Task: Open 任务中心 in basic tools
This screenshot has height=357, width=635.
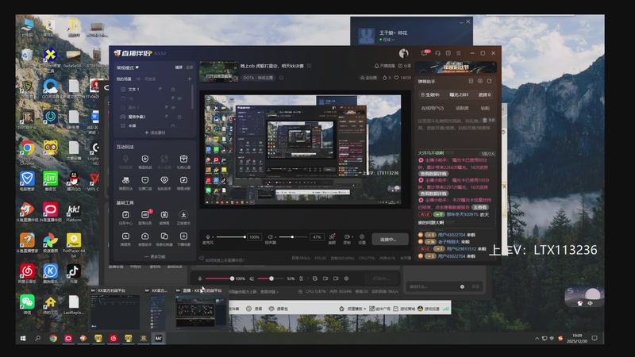Action: coord(125,217)
